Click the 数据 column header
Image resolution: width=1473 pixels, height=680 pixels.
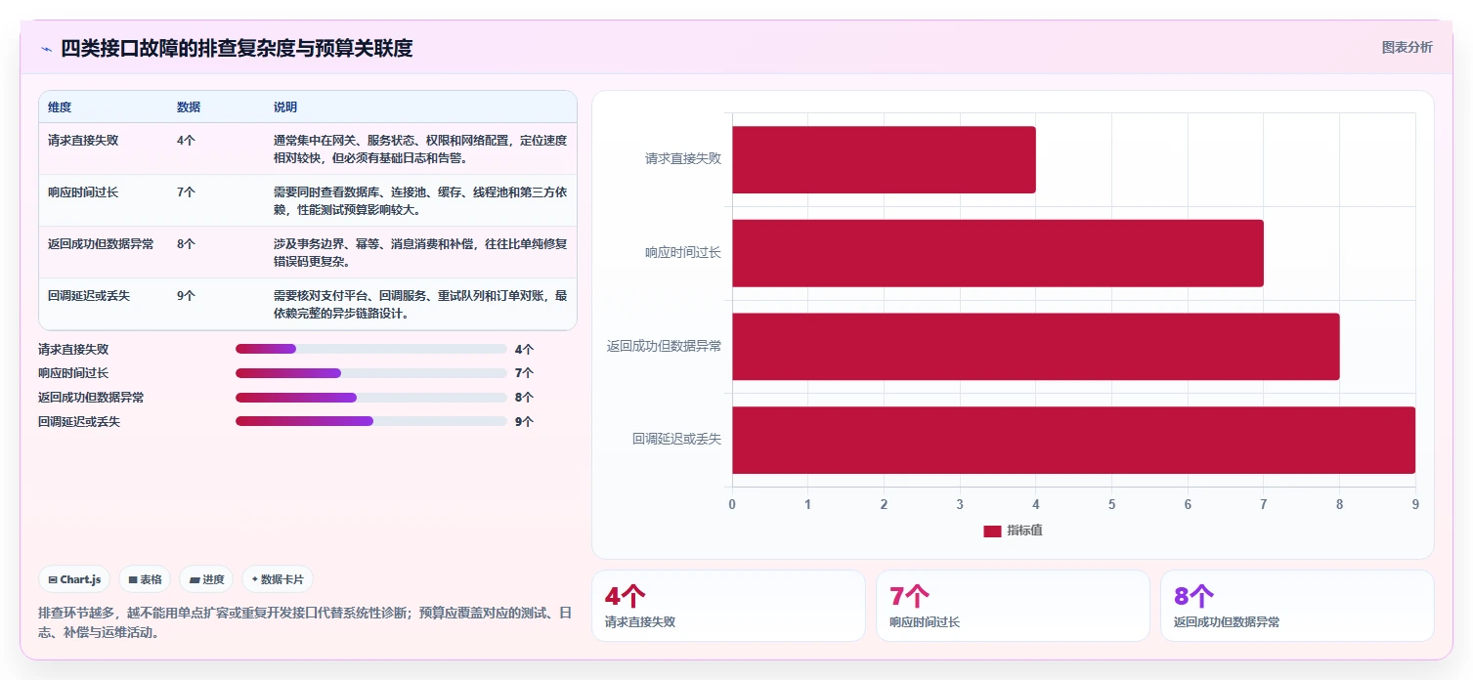click(x=189, y=106)
